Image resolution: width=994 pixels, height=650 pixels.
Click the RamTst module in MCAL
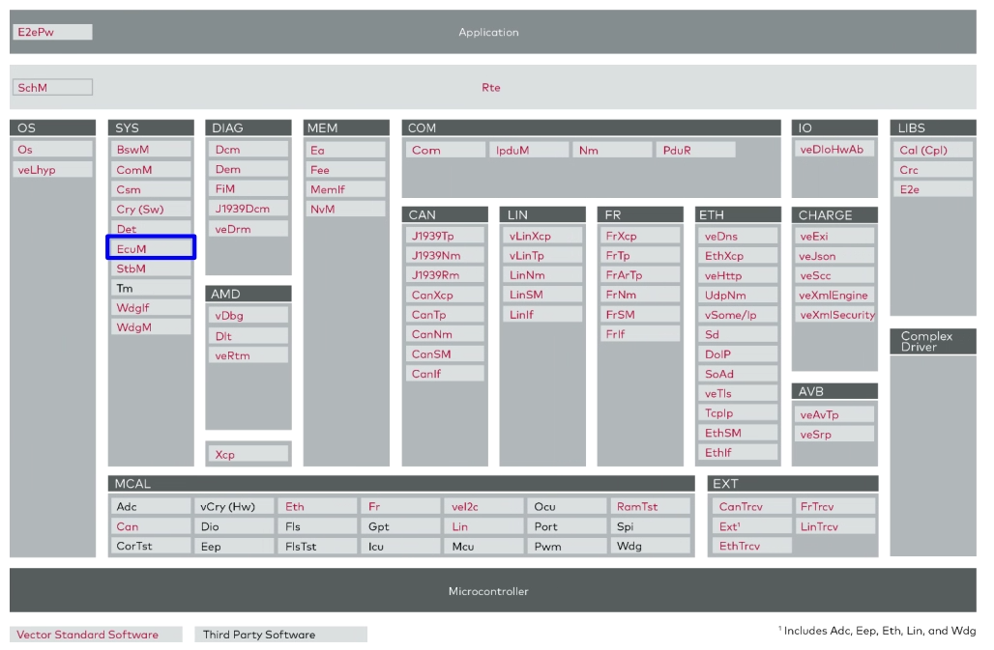(x=651, y=506)
